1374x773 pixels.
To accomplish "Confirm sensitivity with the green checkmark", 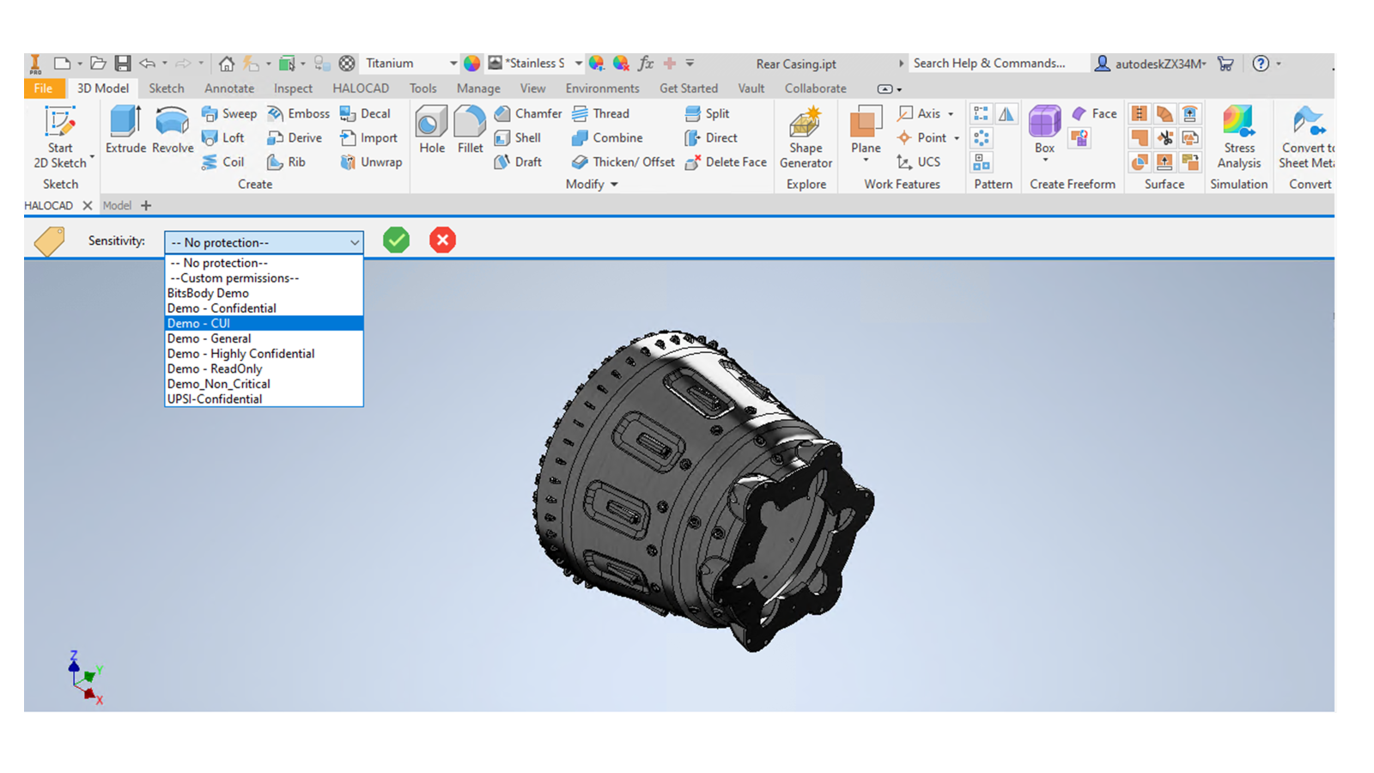I will point(396,240).
